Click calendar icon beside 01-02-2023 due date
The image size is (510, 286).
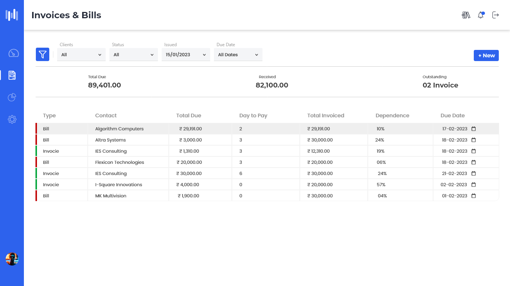(474, 196)
